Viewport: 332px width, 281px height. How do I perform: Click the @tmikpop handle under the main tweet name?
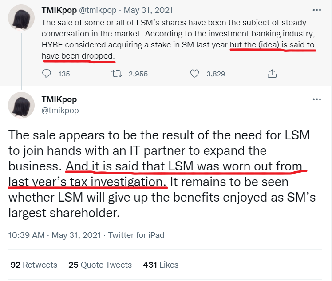(x=60, y=111)
